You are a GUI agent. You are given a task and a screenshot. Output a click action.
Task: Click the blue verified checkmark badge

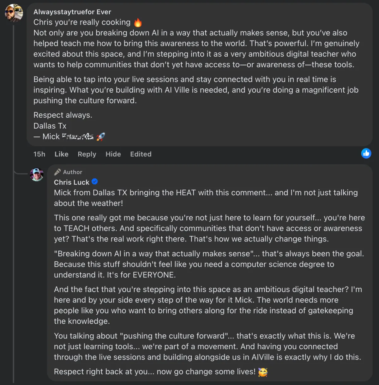point(95,182)
